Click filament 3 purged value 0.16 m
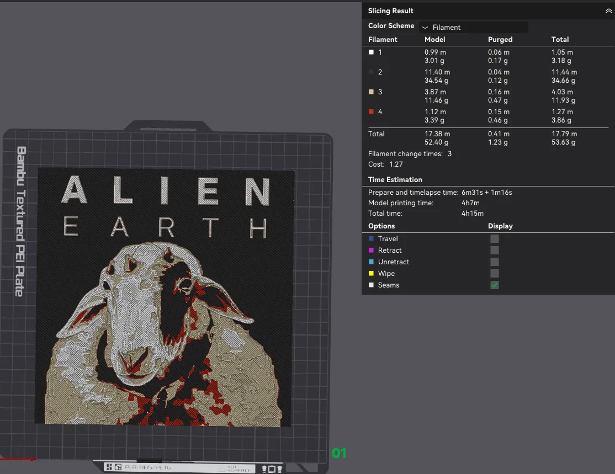The width and height of the screenshot is (615, 474). point(499,92)
